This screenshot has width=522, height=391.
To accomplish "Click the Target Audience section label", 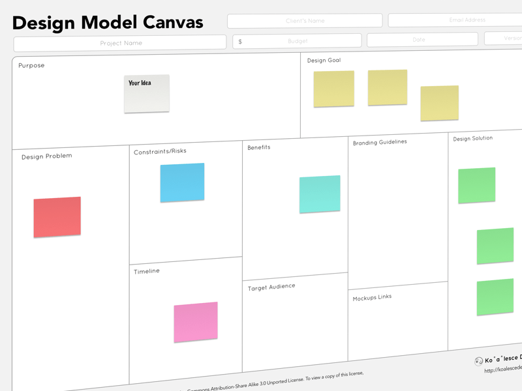I will coord(271,287).
